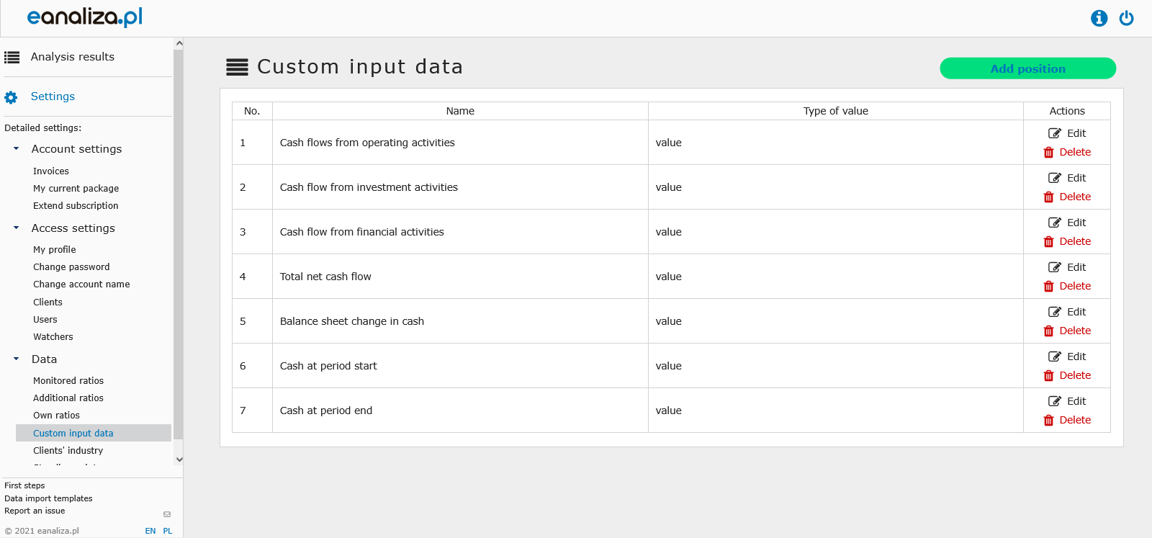1152x538 pixels.
Task: Click Account settings heading label
Action: click(x=77, y=149)
